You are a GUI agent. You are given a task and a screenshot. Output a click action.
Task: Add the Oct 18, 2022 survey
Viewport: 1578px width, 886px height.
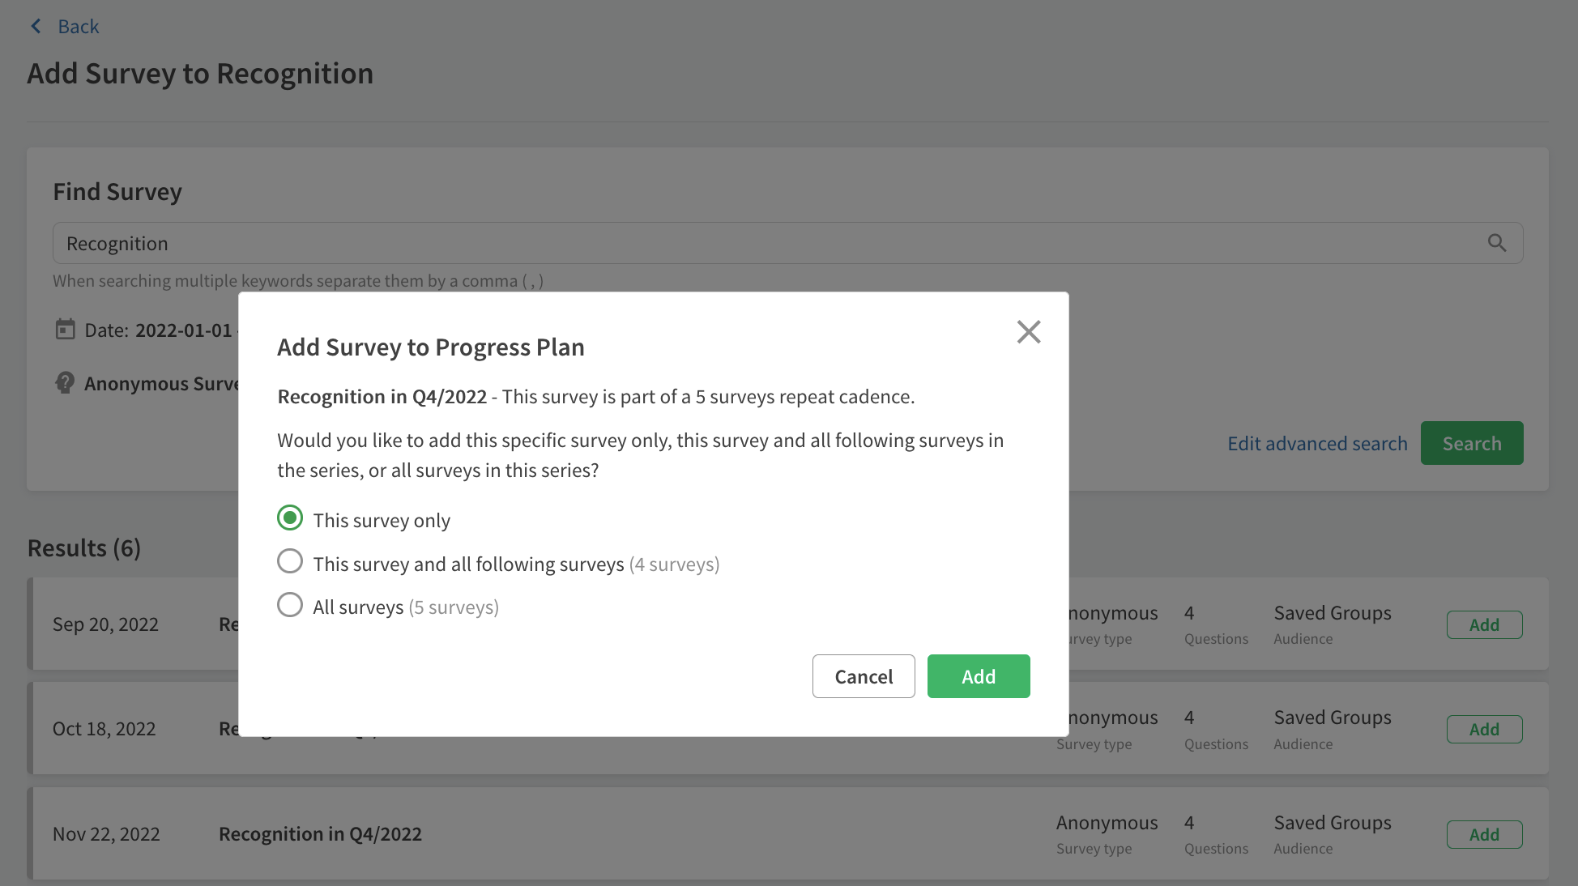[1484, 729]
